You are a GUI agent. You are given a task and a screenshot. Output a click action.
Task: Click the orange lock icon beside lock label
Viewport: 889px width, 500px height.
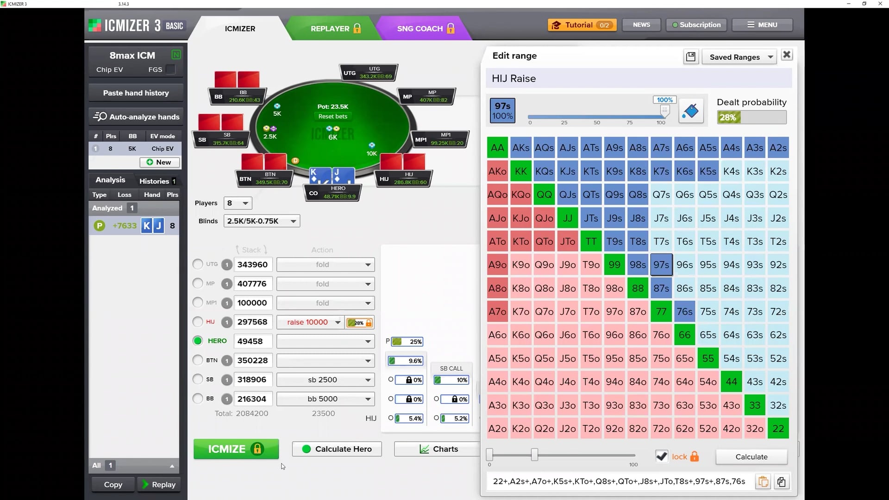tap(695, 456)
